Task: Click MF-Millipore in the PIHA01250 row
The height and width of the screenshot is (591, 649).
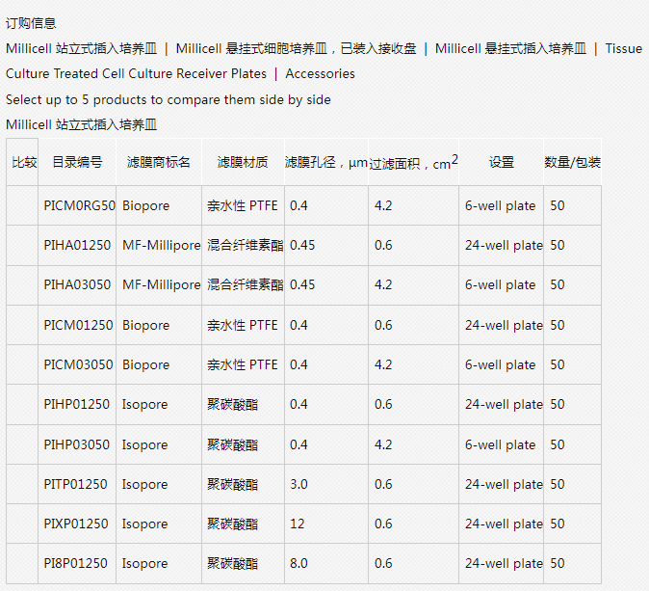Action: click(x=162, y=245)
